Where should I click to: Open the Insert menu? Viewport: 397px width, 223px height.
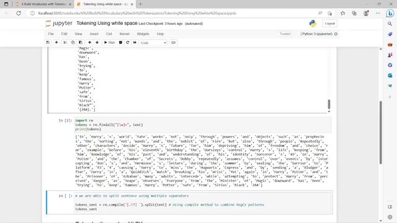94,34
